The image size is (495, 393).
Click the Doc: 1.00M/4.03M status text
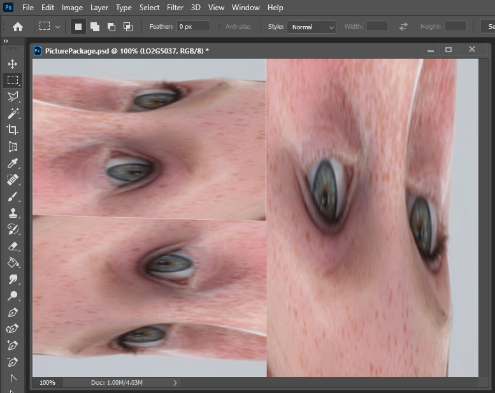tap(117, 383)
